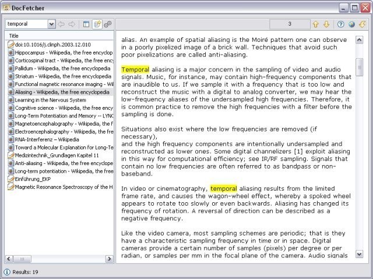Click the results list horizontal scrollbar right arrow

pyautogui.click(x=110, y=259)
